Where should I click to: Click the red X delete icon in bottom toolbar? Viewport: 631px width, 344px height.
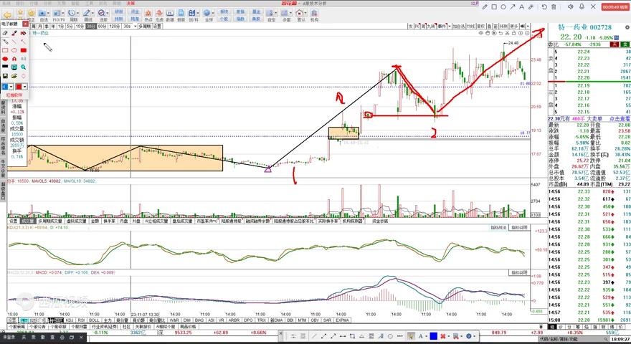[x=443, y=336]
